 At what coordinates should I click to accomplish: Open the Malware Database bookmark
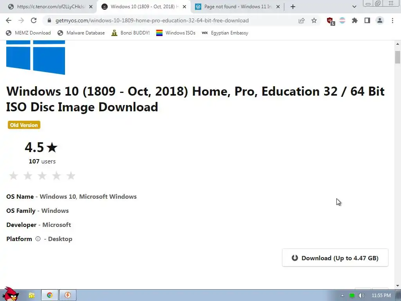[x=81, y=33]
